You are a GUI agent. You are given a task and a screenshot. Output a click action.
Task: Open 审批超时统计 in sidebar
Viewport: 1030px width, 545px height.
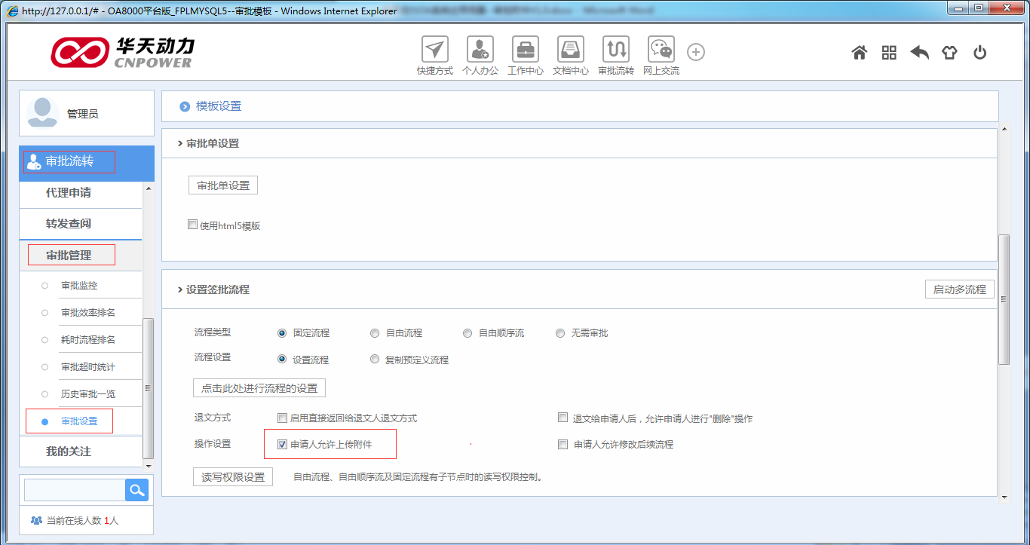(88, 367)
